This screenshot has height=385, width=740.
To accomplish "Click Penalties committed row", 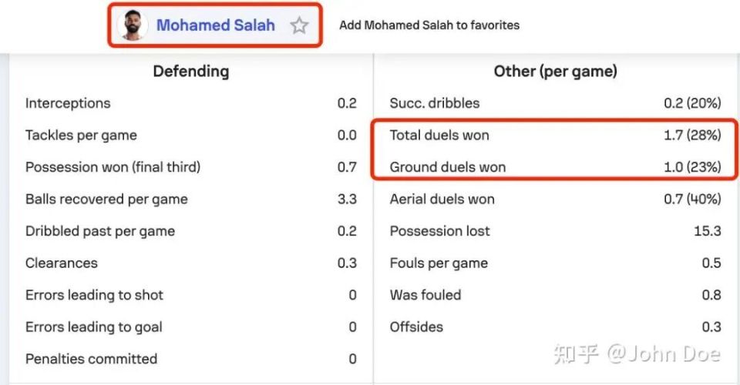I will 191,359.
